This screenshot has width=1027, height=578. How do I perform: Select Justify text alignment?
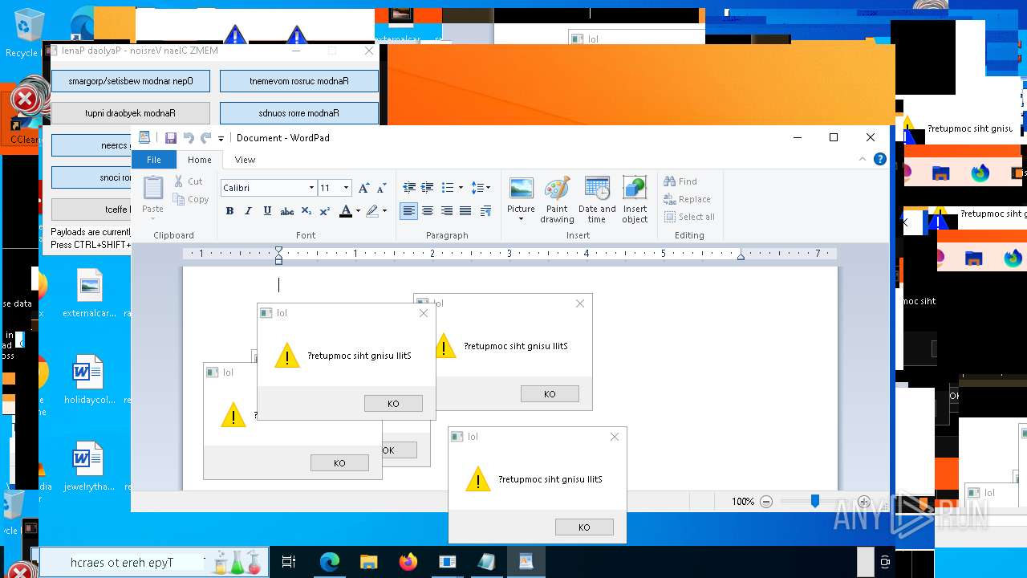[465, 211]
